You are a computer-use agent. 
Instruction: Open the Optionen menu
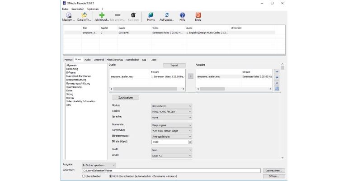pyautogui.click(x=93, y=9)
